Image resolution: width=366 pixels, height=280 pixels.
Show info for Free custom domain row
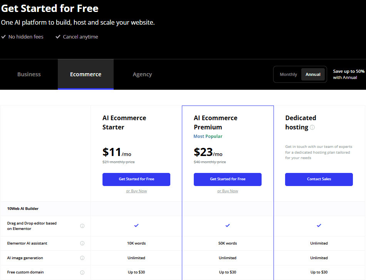(x=82, y=272)
